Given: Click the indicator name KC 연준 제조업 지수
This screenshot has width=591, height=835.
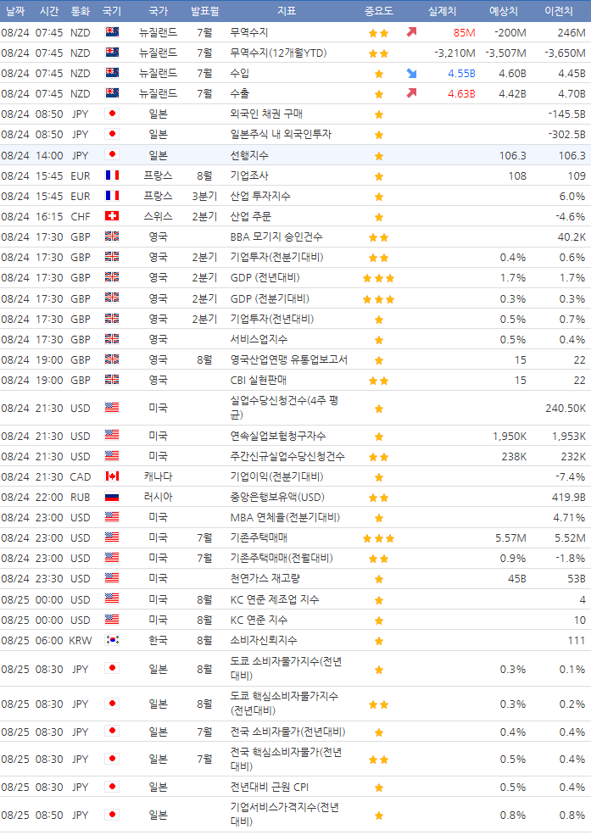Looking at the screenshot, I should click(x=275, y=599).
